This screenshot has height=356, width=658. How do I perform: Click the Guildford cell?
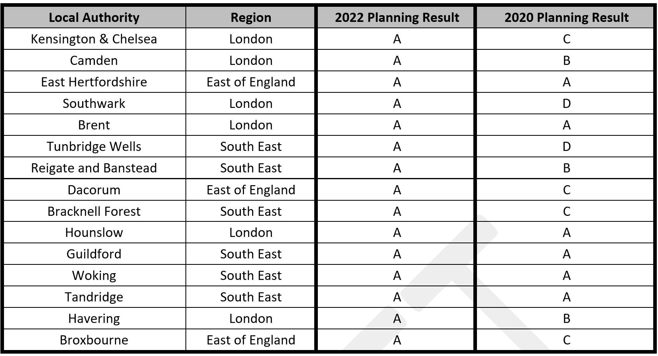(x=94, y=254)
